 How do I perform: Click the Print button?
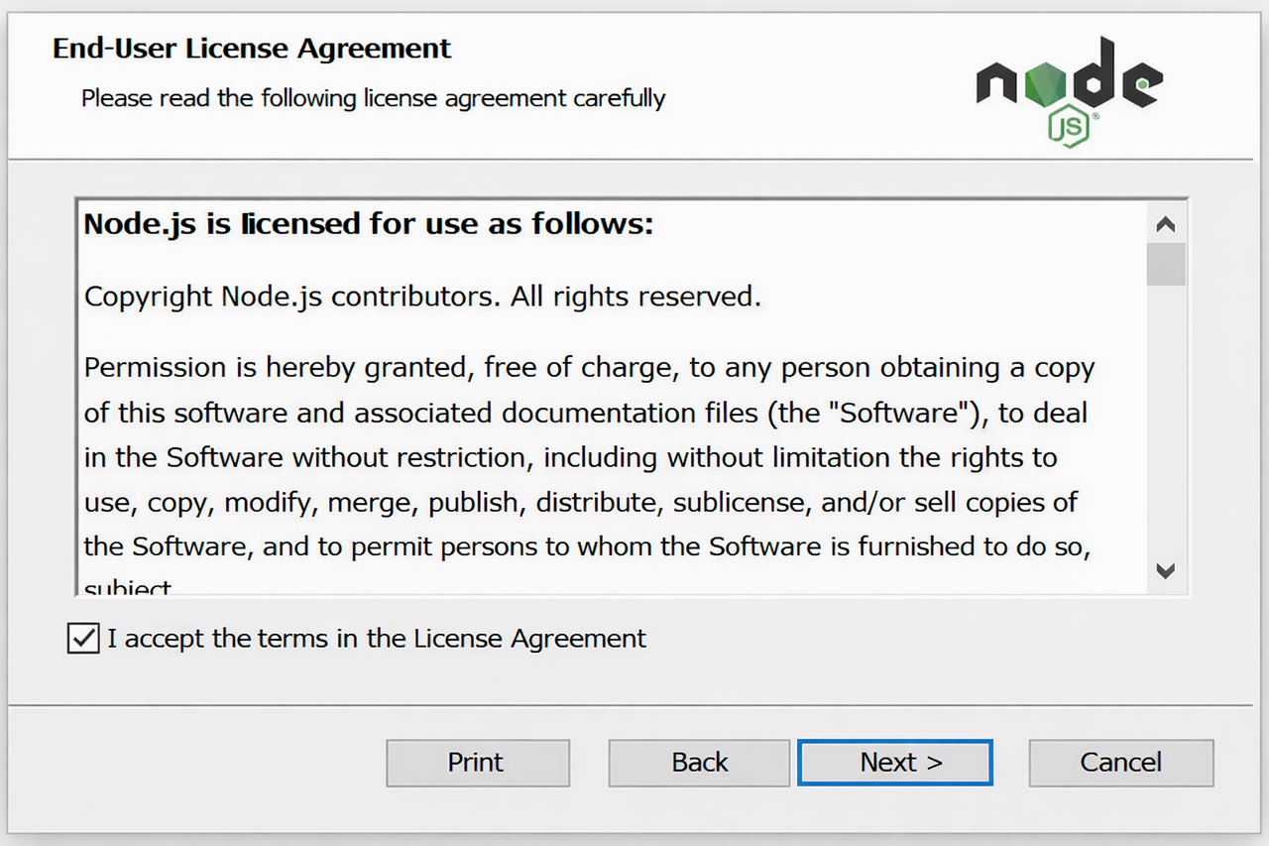pyautogui.click(x=477, y=763)
